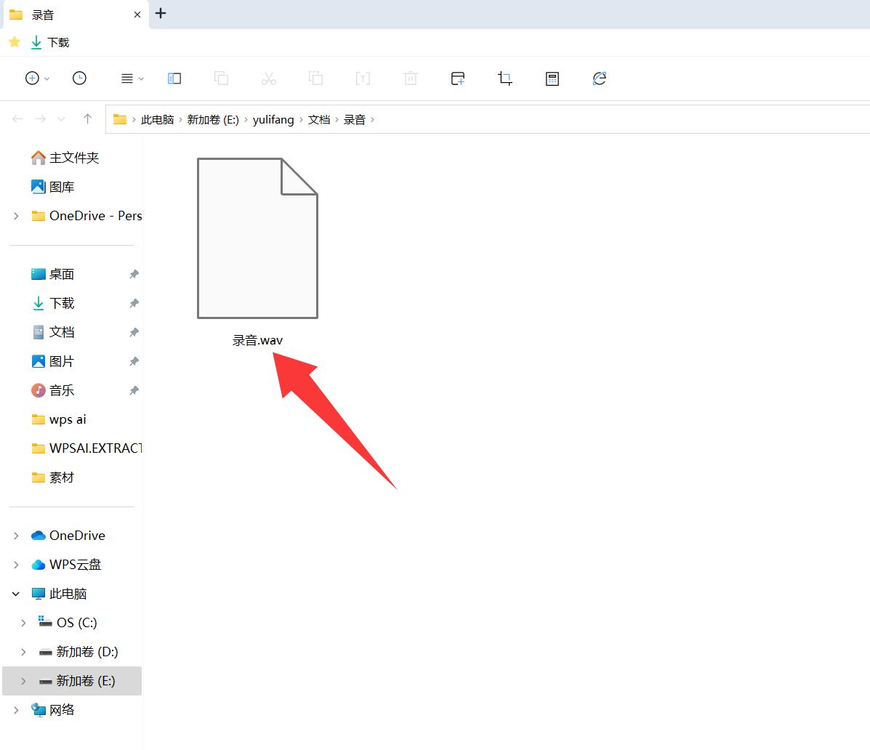Unpin 桌面 using its pin icon
Viewport: 870px width, 750px height.
tap(134, 275)
